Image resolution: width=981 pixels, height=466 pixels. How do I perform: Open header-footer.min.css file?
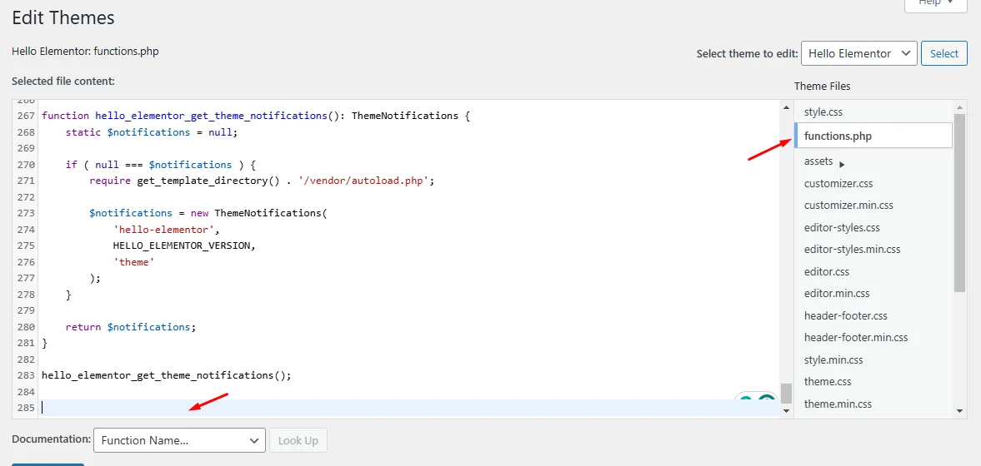[856, 338]
